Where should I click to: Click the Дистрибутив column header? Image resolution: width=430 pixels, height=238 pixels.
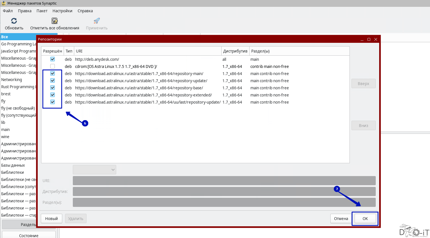pyautogui.click(x=235, y=51)
